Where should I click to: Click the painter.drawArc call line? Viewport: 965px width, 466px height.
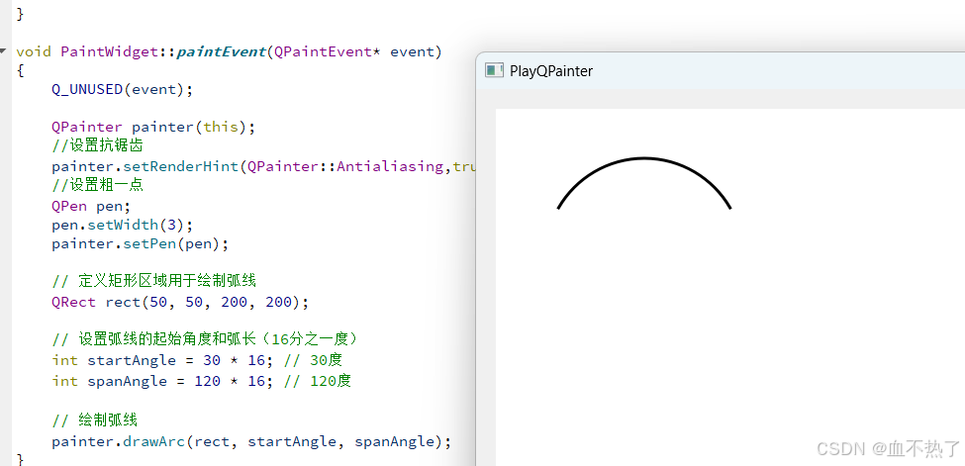coord(251,441)
